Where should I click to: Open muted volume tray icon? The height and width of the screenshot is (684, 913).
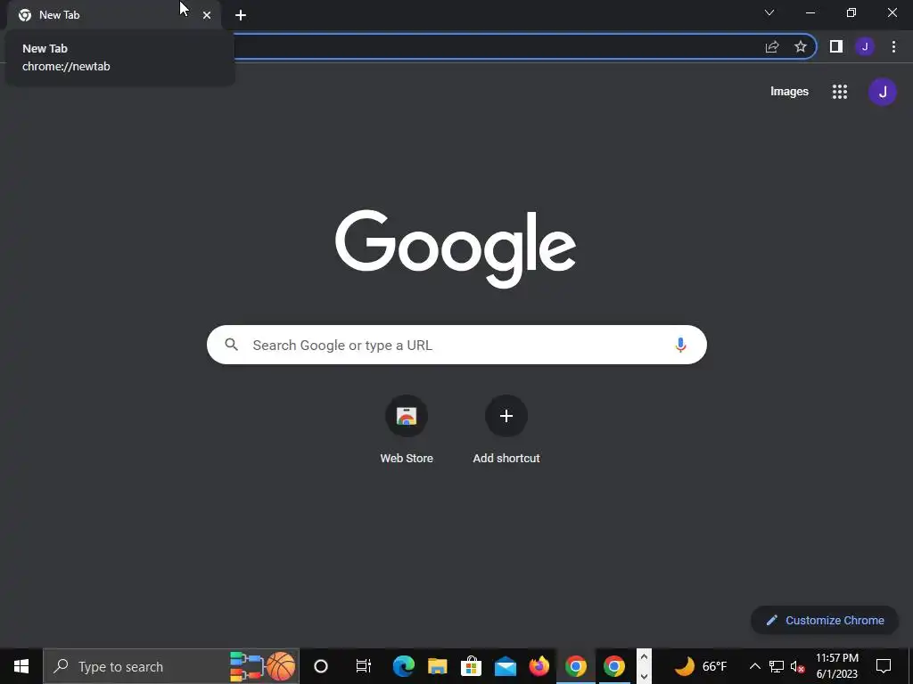pyautogui.click(x=797, y=666)
